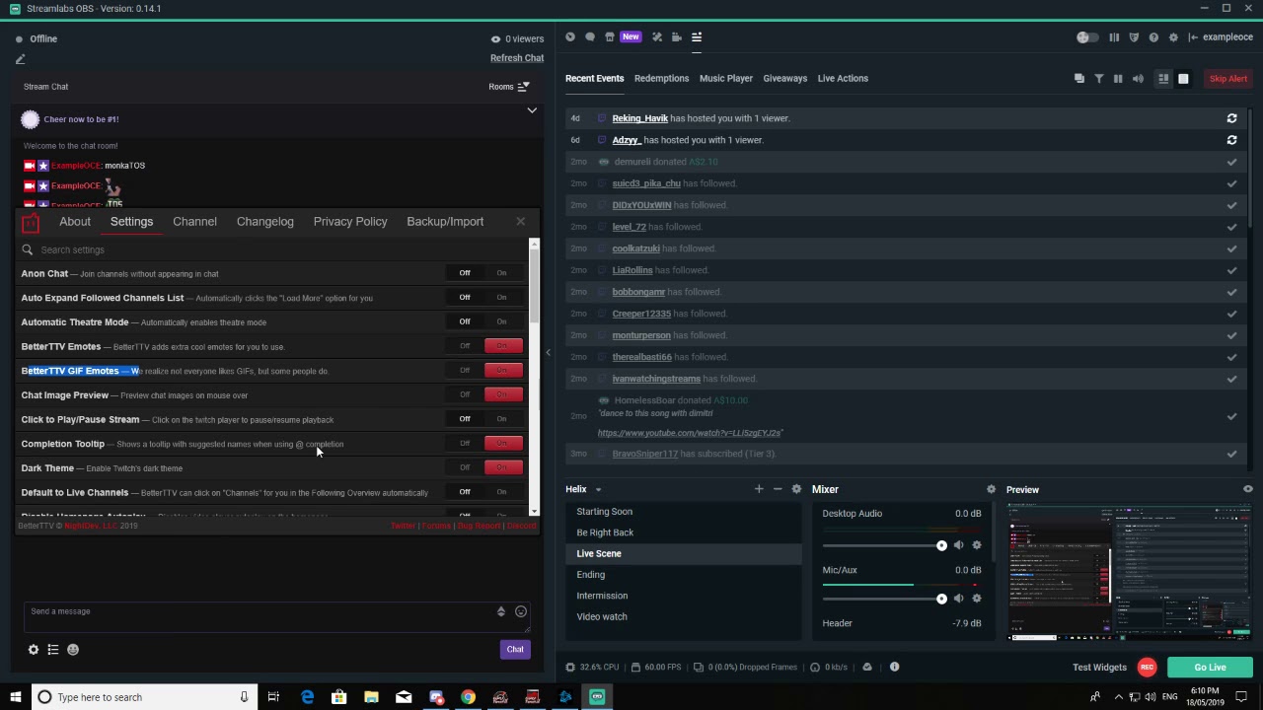Turn Off BetterTTV Emotes
Screen dimensions: 1263x710
click(465, 346)
